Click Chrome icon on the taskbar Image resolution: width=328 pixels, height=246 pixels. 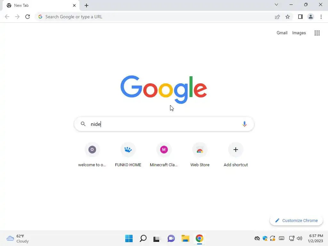[200, 238]
